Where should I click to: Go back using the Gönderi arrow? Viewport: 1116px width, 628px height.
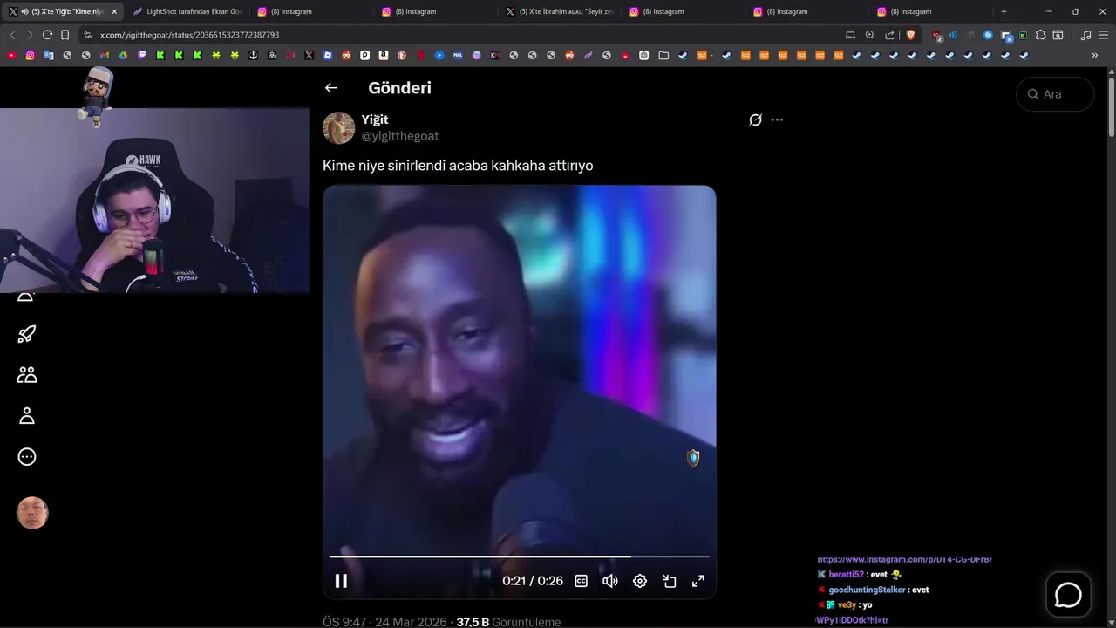(x=330, y=87)
